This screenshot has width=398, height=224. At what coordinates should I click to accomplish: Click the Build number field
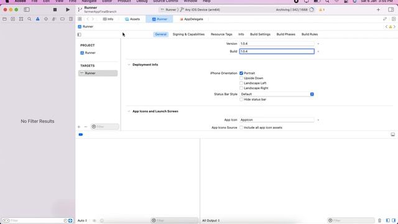pos(277,51)
